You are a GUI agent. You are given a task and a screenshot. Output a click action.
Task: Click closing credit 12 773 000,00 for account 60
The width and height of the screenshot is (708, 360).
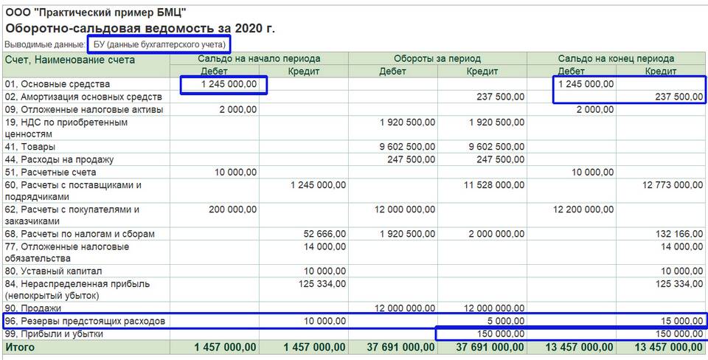tap(673, 184)
